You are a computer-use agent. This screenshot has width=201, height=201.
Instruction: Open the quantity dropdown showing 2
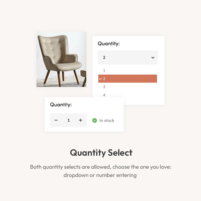[x=128, y=57]
